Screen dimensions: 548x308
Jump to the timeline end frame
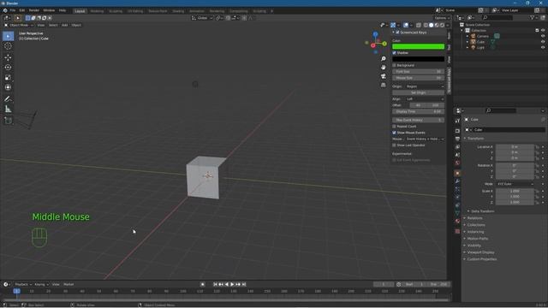[x=244, y=285]
